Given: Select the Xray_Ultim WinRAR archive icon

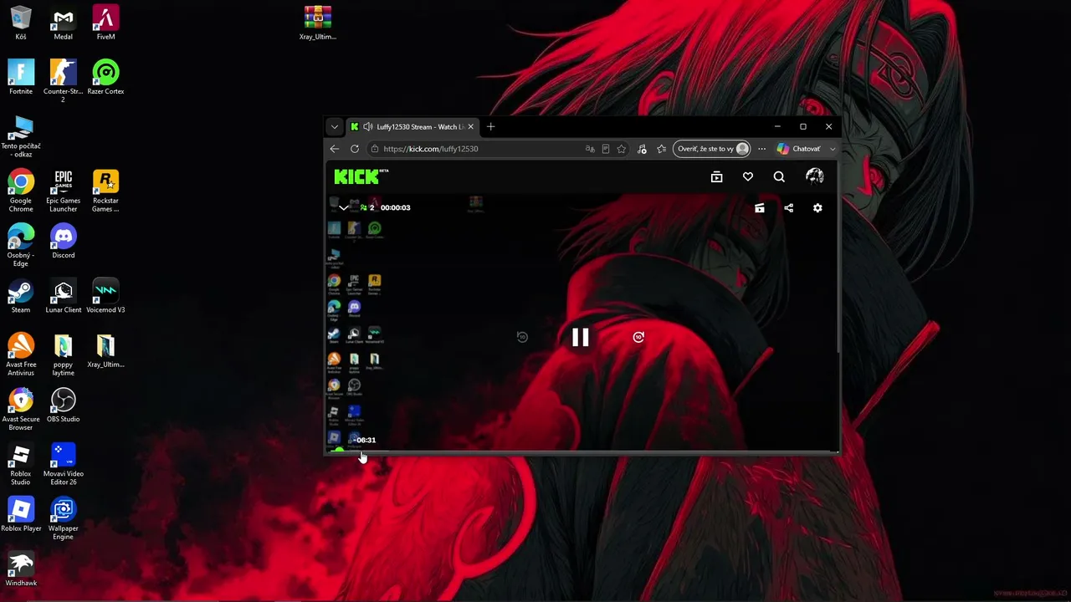Looking at the screenshot, I should click(x=318, y=23).
